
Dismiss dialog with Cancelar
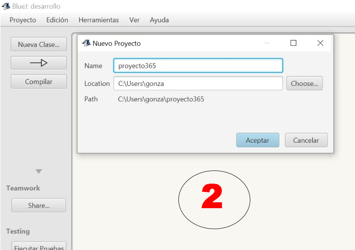[306, 140]
